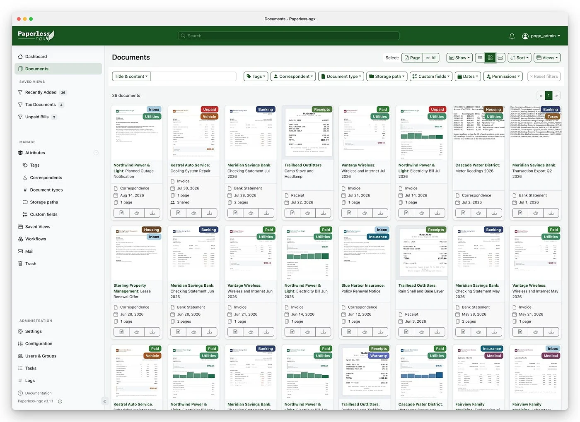580x422 pixels.
Task: Open the Tags filter dropdown
Action: [x=256, y=77]
